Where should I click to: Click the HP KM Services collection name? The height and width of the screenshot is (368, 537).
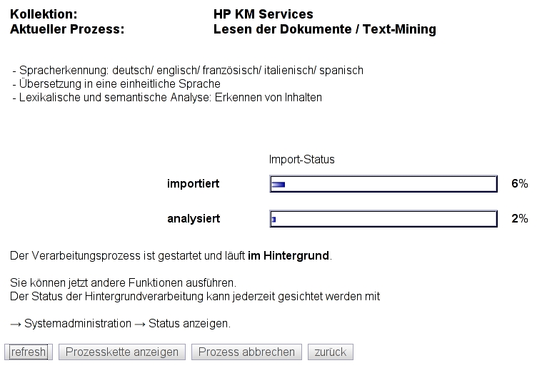263,14
